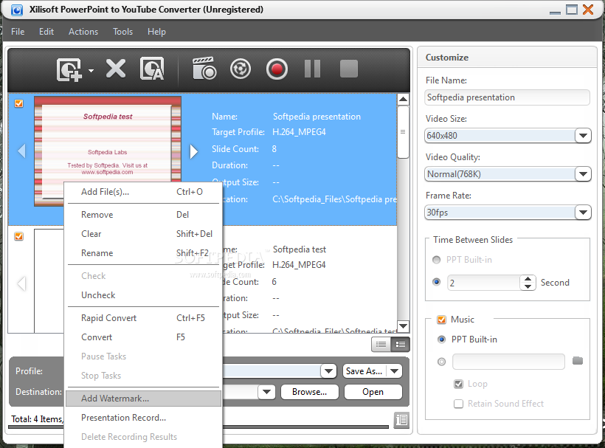This screenshot has width=605, height=448.
Task: Select PPT Built-in time between slides radio
Action: coord(436,260)
